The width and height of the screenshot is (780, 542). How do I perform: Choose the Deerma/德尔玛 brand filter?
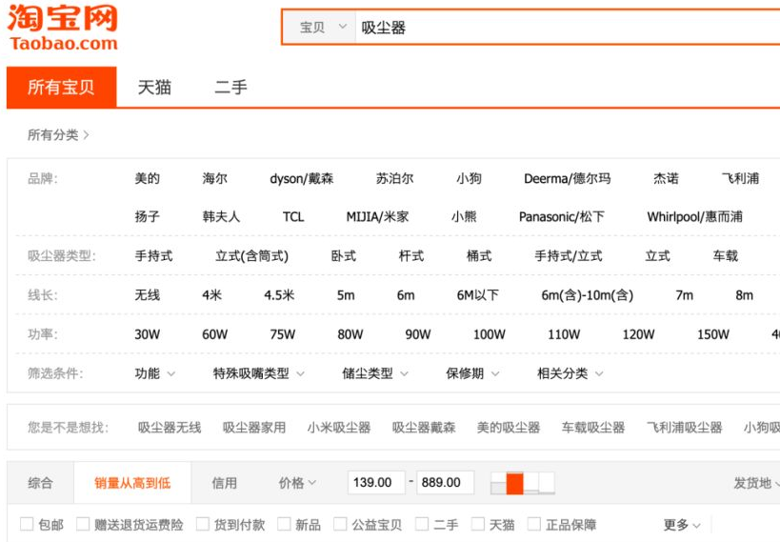pos(567,178)
